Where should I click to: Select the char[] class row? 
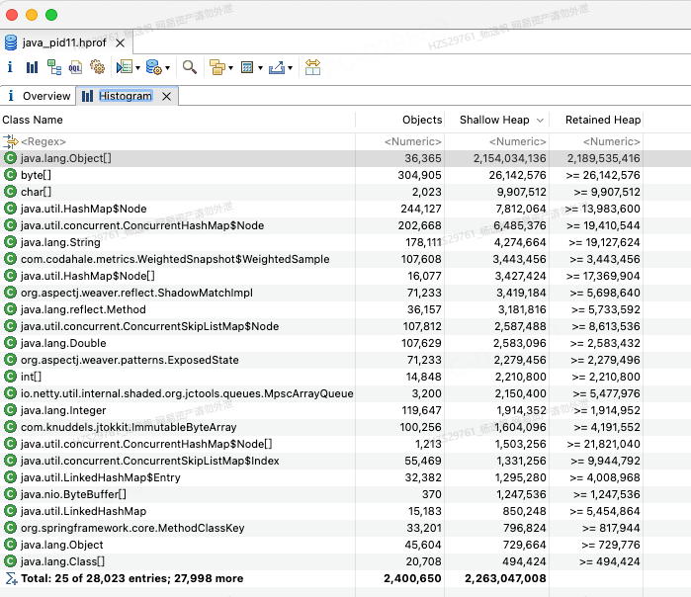(346, 192)
